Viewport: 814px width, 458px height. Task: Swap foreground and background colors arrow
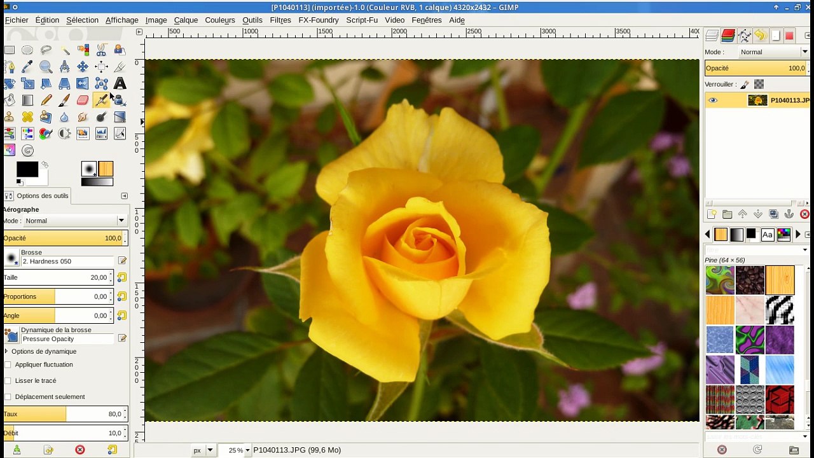(x=45, y=165)
